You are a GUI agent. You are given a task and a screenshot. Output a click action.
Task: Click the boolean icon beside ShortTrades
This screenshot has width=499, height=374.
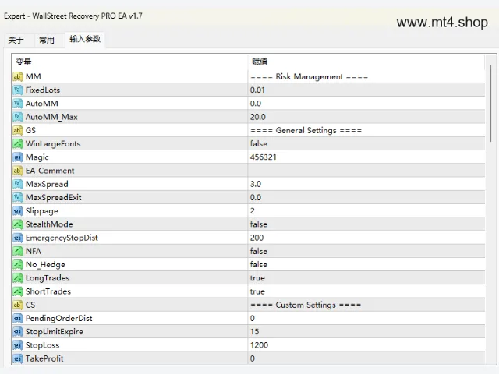click(x=18, y=291)
